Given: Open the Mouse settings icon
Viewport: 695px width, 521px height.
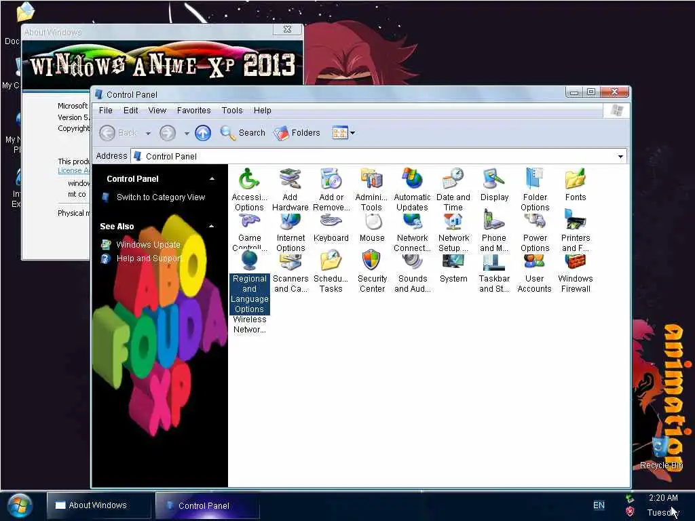Looking at the screenshot, I should (x=372, y=228).
